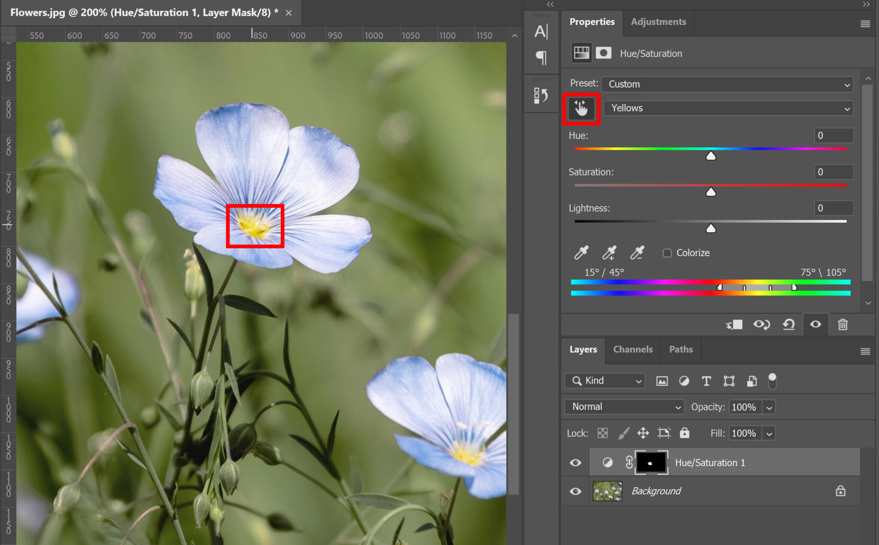The image size is (879, 545).
Task: Switch to the Channels tab
Action: click(632, 349)
